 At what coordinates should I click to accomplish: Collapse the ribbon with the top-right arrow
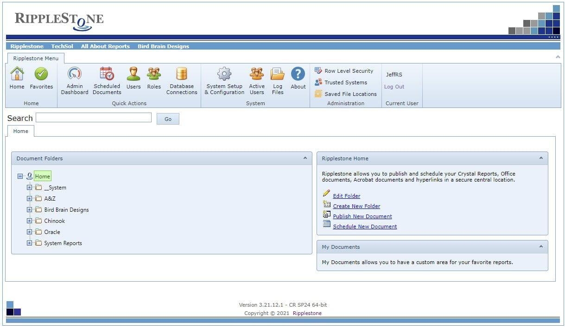pos(558,57)
